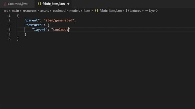Place cursor in the "layer0" key
The width and height of the screenshot is (195, 109).
[40, 30]
